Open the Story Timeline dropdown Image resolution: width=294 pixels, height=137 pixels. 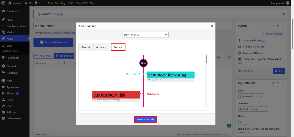(x=145, y=35)
